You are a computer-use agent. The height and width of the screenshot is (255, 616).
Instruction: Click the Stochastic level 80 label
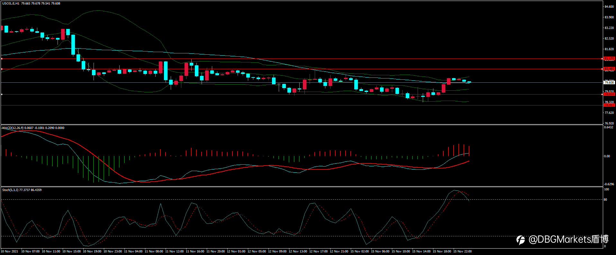(x=605, y=200)
